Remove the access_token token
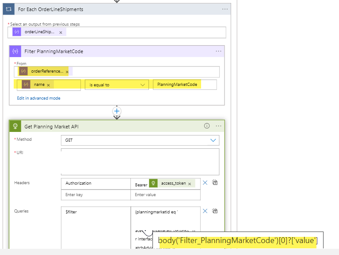This screenshot has height=255, width=339. click(x=190, y=184)
